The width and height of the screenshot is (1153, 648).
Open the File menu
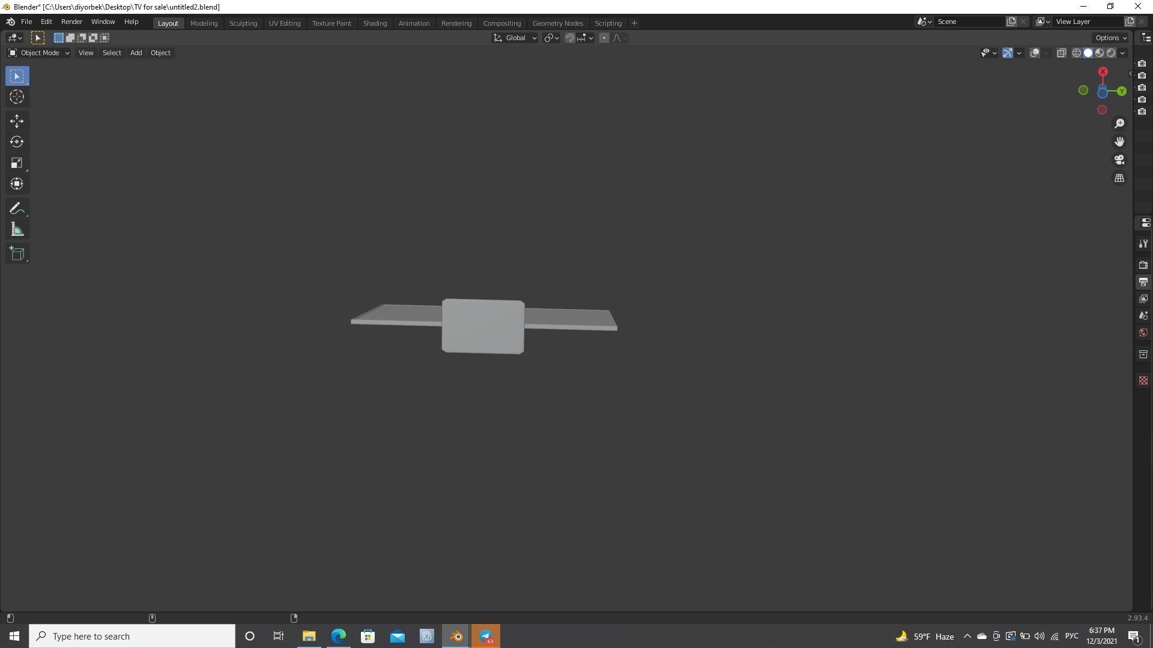tap(26, 22)
